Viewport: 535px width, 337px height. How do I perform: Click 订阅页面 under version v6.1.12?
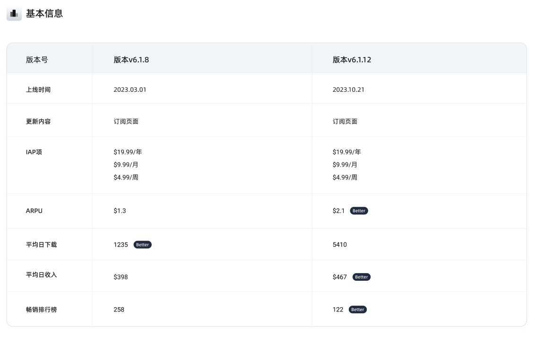click(345, 121)
